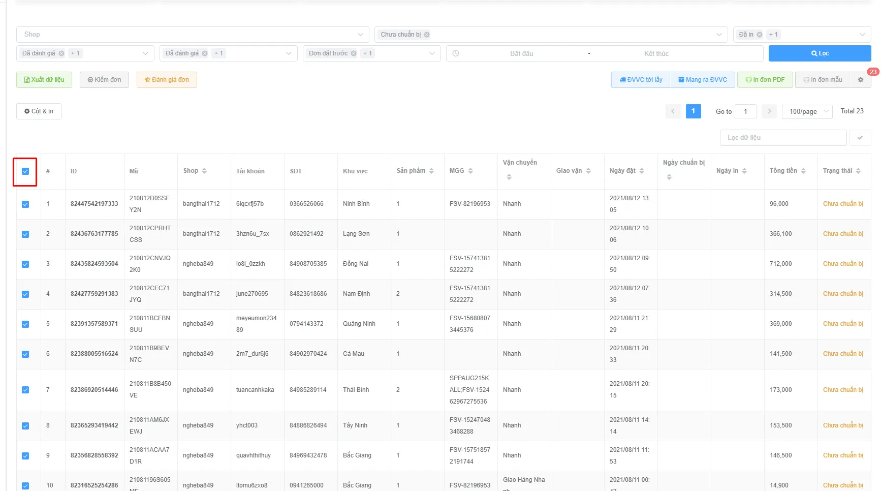Click the Xuất dữ liệu export button
This screenshot has height=491, width=881.
pyautogui.click(x=44, y=80)
